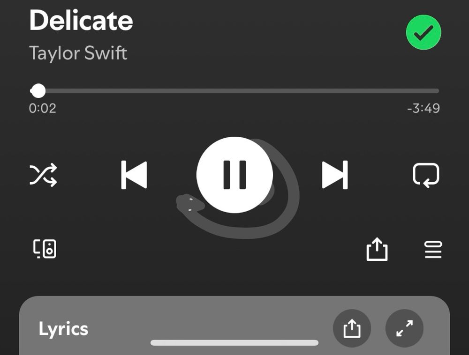Image resolution: width=469 pixels, height=355 pixels.
Task: Pause the song Delicate
Action: [x=234, y=175]
